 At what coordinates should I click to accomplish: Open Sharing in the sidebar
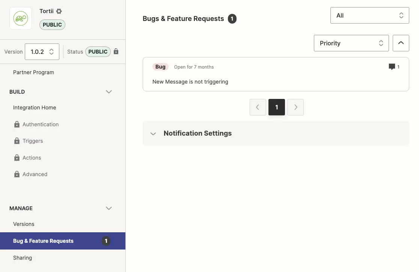23,258
